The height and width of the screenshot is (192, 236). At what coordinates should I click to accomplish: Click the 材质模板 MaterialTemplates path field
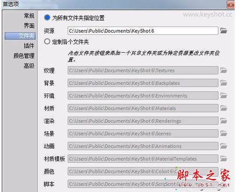[143, 158]
